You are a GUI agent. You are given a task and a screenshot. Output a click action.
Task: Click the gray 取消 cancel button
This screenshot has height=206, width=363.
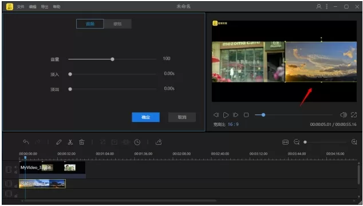point(182,117)
